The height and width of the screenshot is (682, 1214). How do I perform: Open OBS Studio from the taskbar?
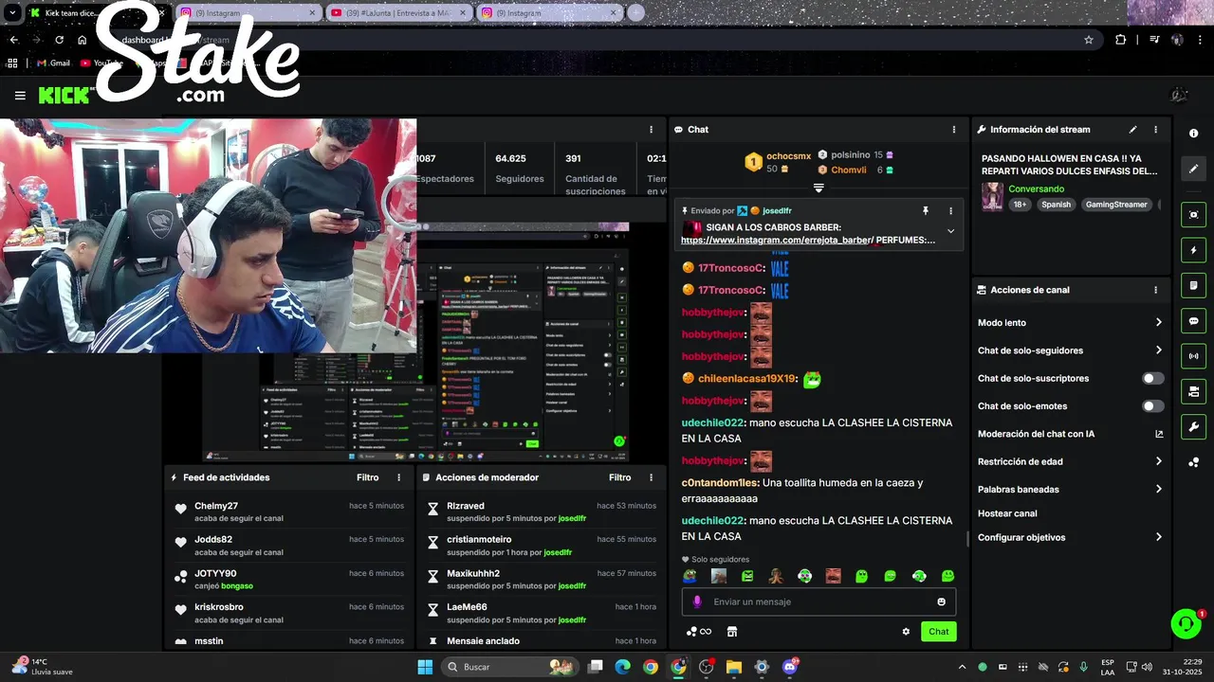pos(706,667)
